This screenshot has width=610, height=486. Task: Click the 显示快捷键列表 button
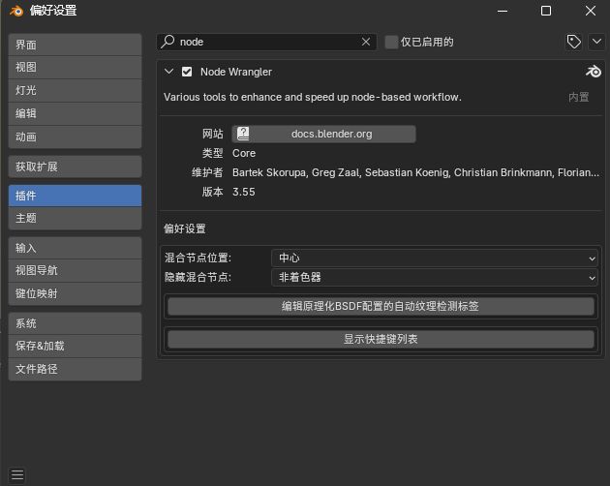[381, 339]
